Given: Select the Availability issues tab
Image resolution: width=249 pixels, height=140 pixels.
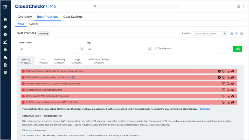Looking at the screenshot, I should click(60, 61).
